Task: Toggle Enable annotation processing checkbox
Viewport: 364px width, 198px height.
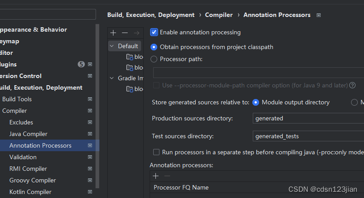Action: [154, 32]
